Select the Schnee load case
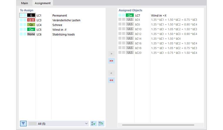Image resolution: width=223 pixels, height=130 pixels. [x=57, y=25]
